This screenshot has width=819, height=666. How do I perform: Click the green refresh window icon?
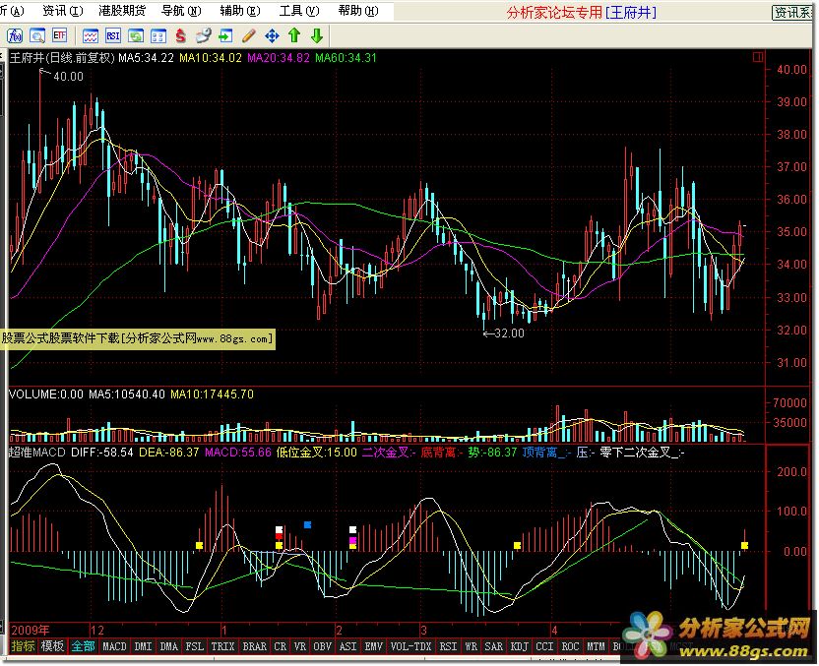135,35
